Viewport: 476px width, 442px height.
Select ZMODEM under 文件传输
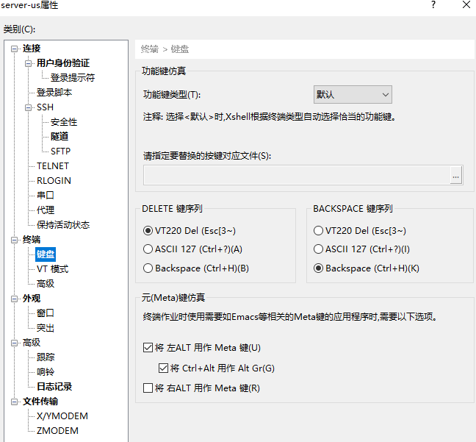57,431
